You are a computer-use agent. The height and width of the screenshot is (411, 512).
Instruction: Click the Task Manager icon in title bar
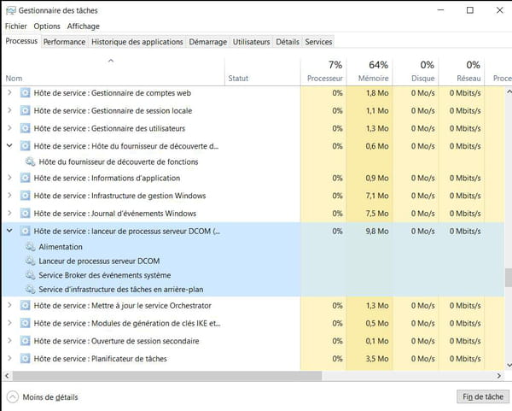pyautogui.click(x=10, y=10)
